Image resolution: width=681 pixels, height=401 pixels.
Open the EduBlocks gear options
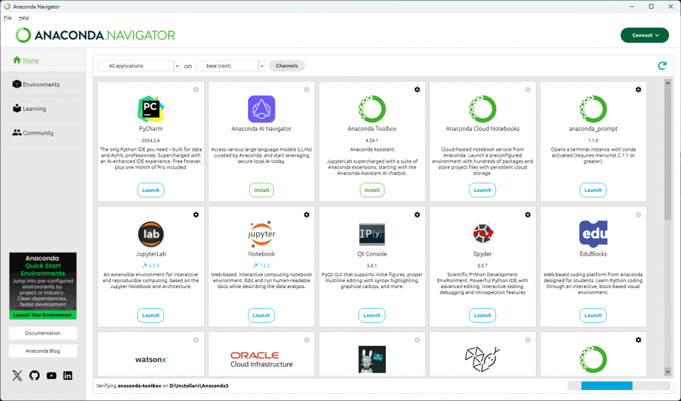pos(638,215)
